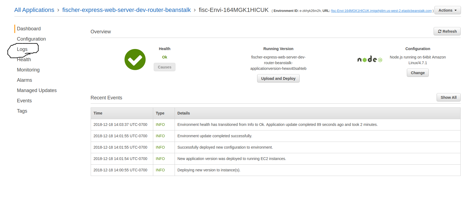
Task: Click the Recent Events heading
Action: pos(106,98)
